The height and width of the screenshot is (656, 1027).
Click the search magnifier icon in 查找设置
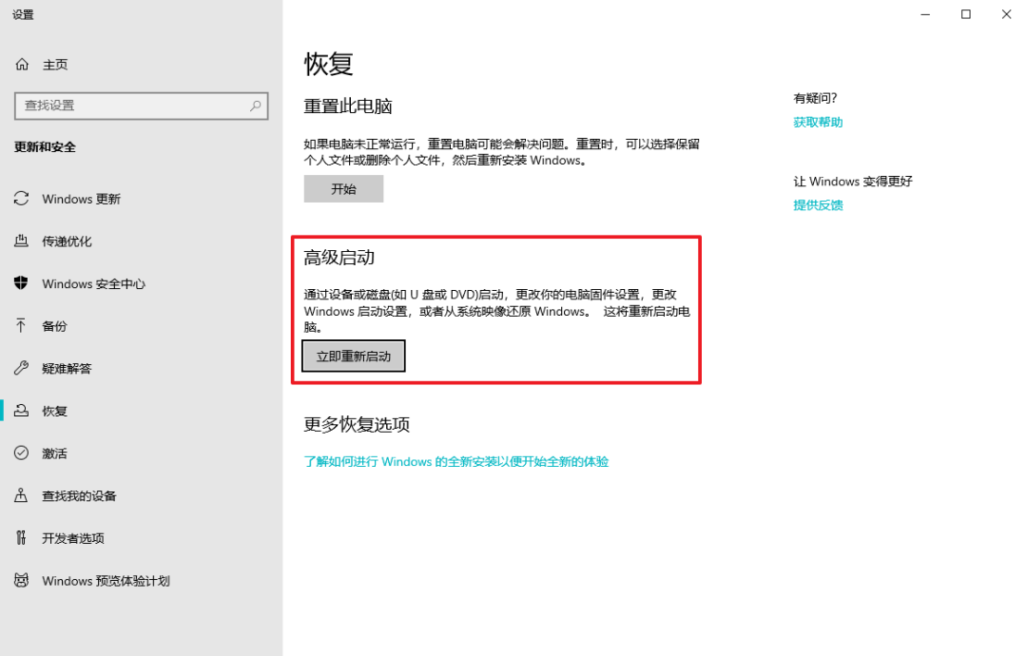point(256,106)
